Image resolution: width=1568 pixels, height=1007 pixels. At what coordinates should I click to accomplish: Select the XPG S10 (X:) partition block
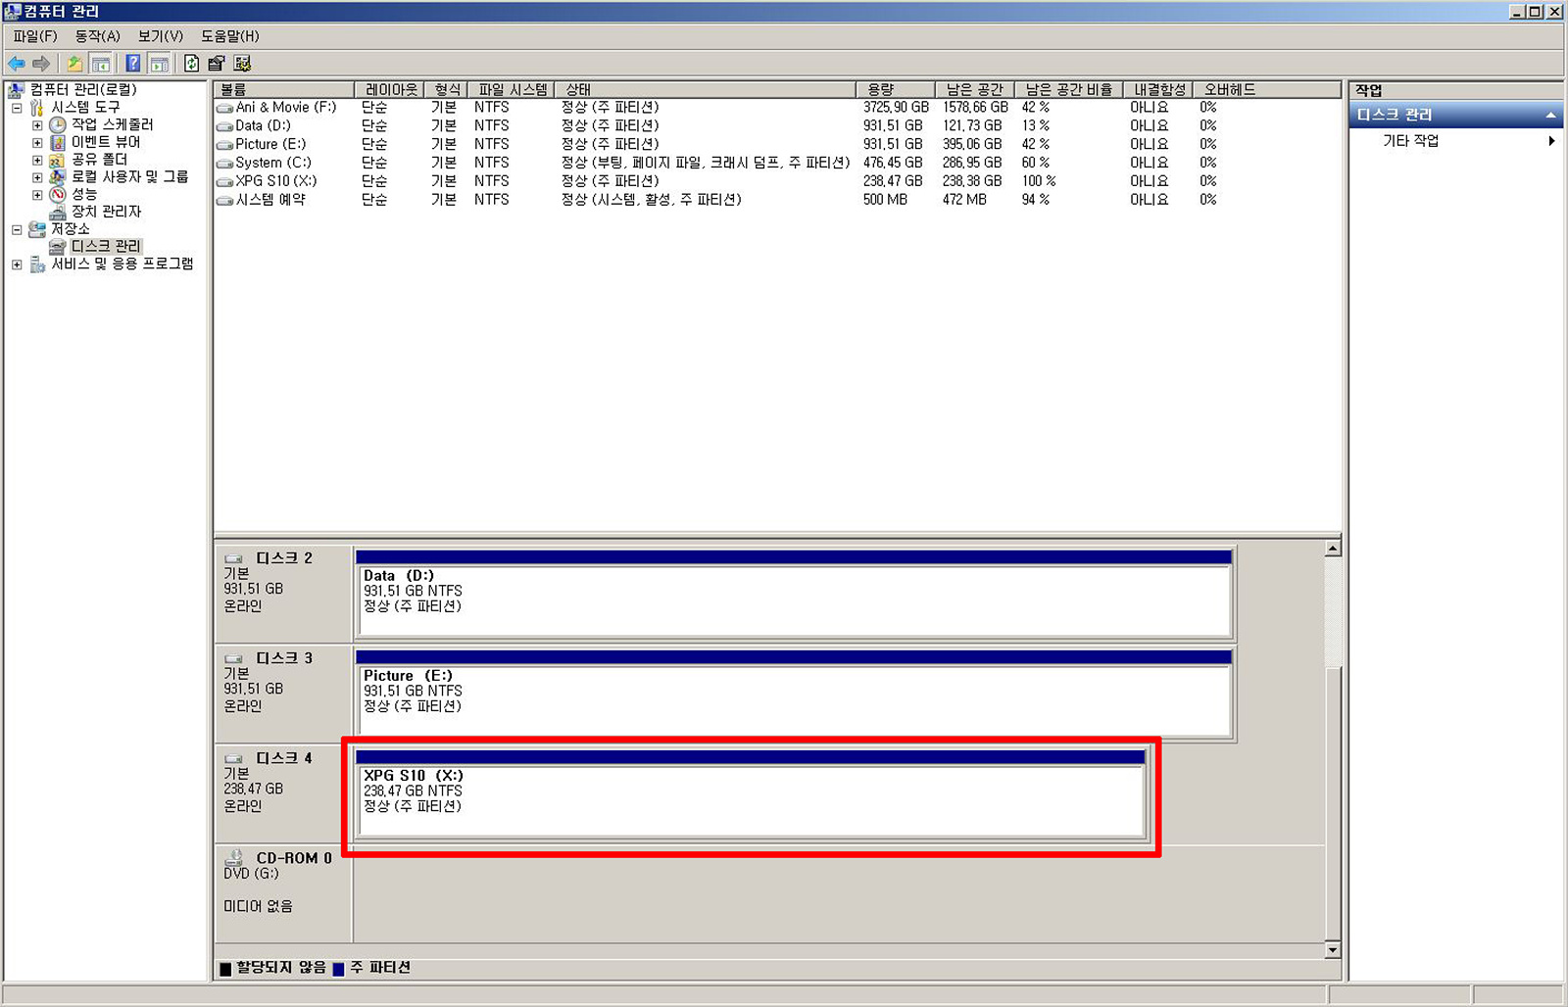(x=750, y=795)
